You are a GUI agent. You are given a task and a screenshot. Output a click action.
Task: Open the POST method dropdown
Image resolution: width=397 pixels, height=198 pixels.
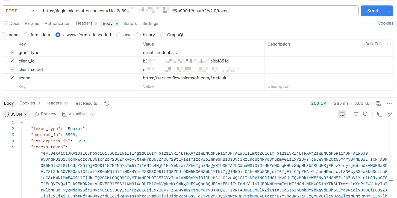[x=20, y=11]
